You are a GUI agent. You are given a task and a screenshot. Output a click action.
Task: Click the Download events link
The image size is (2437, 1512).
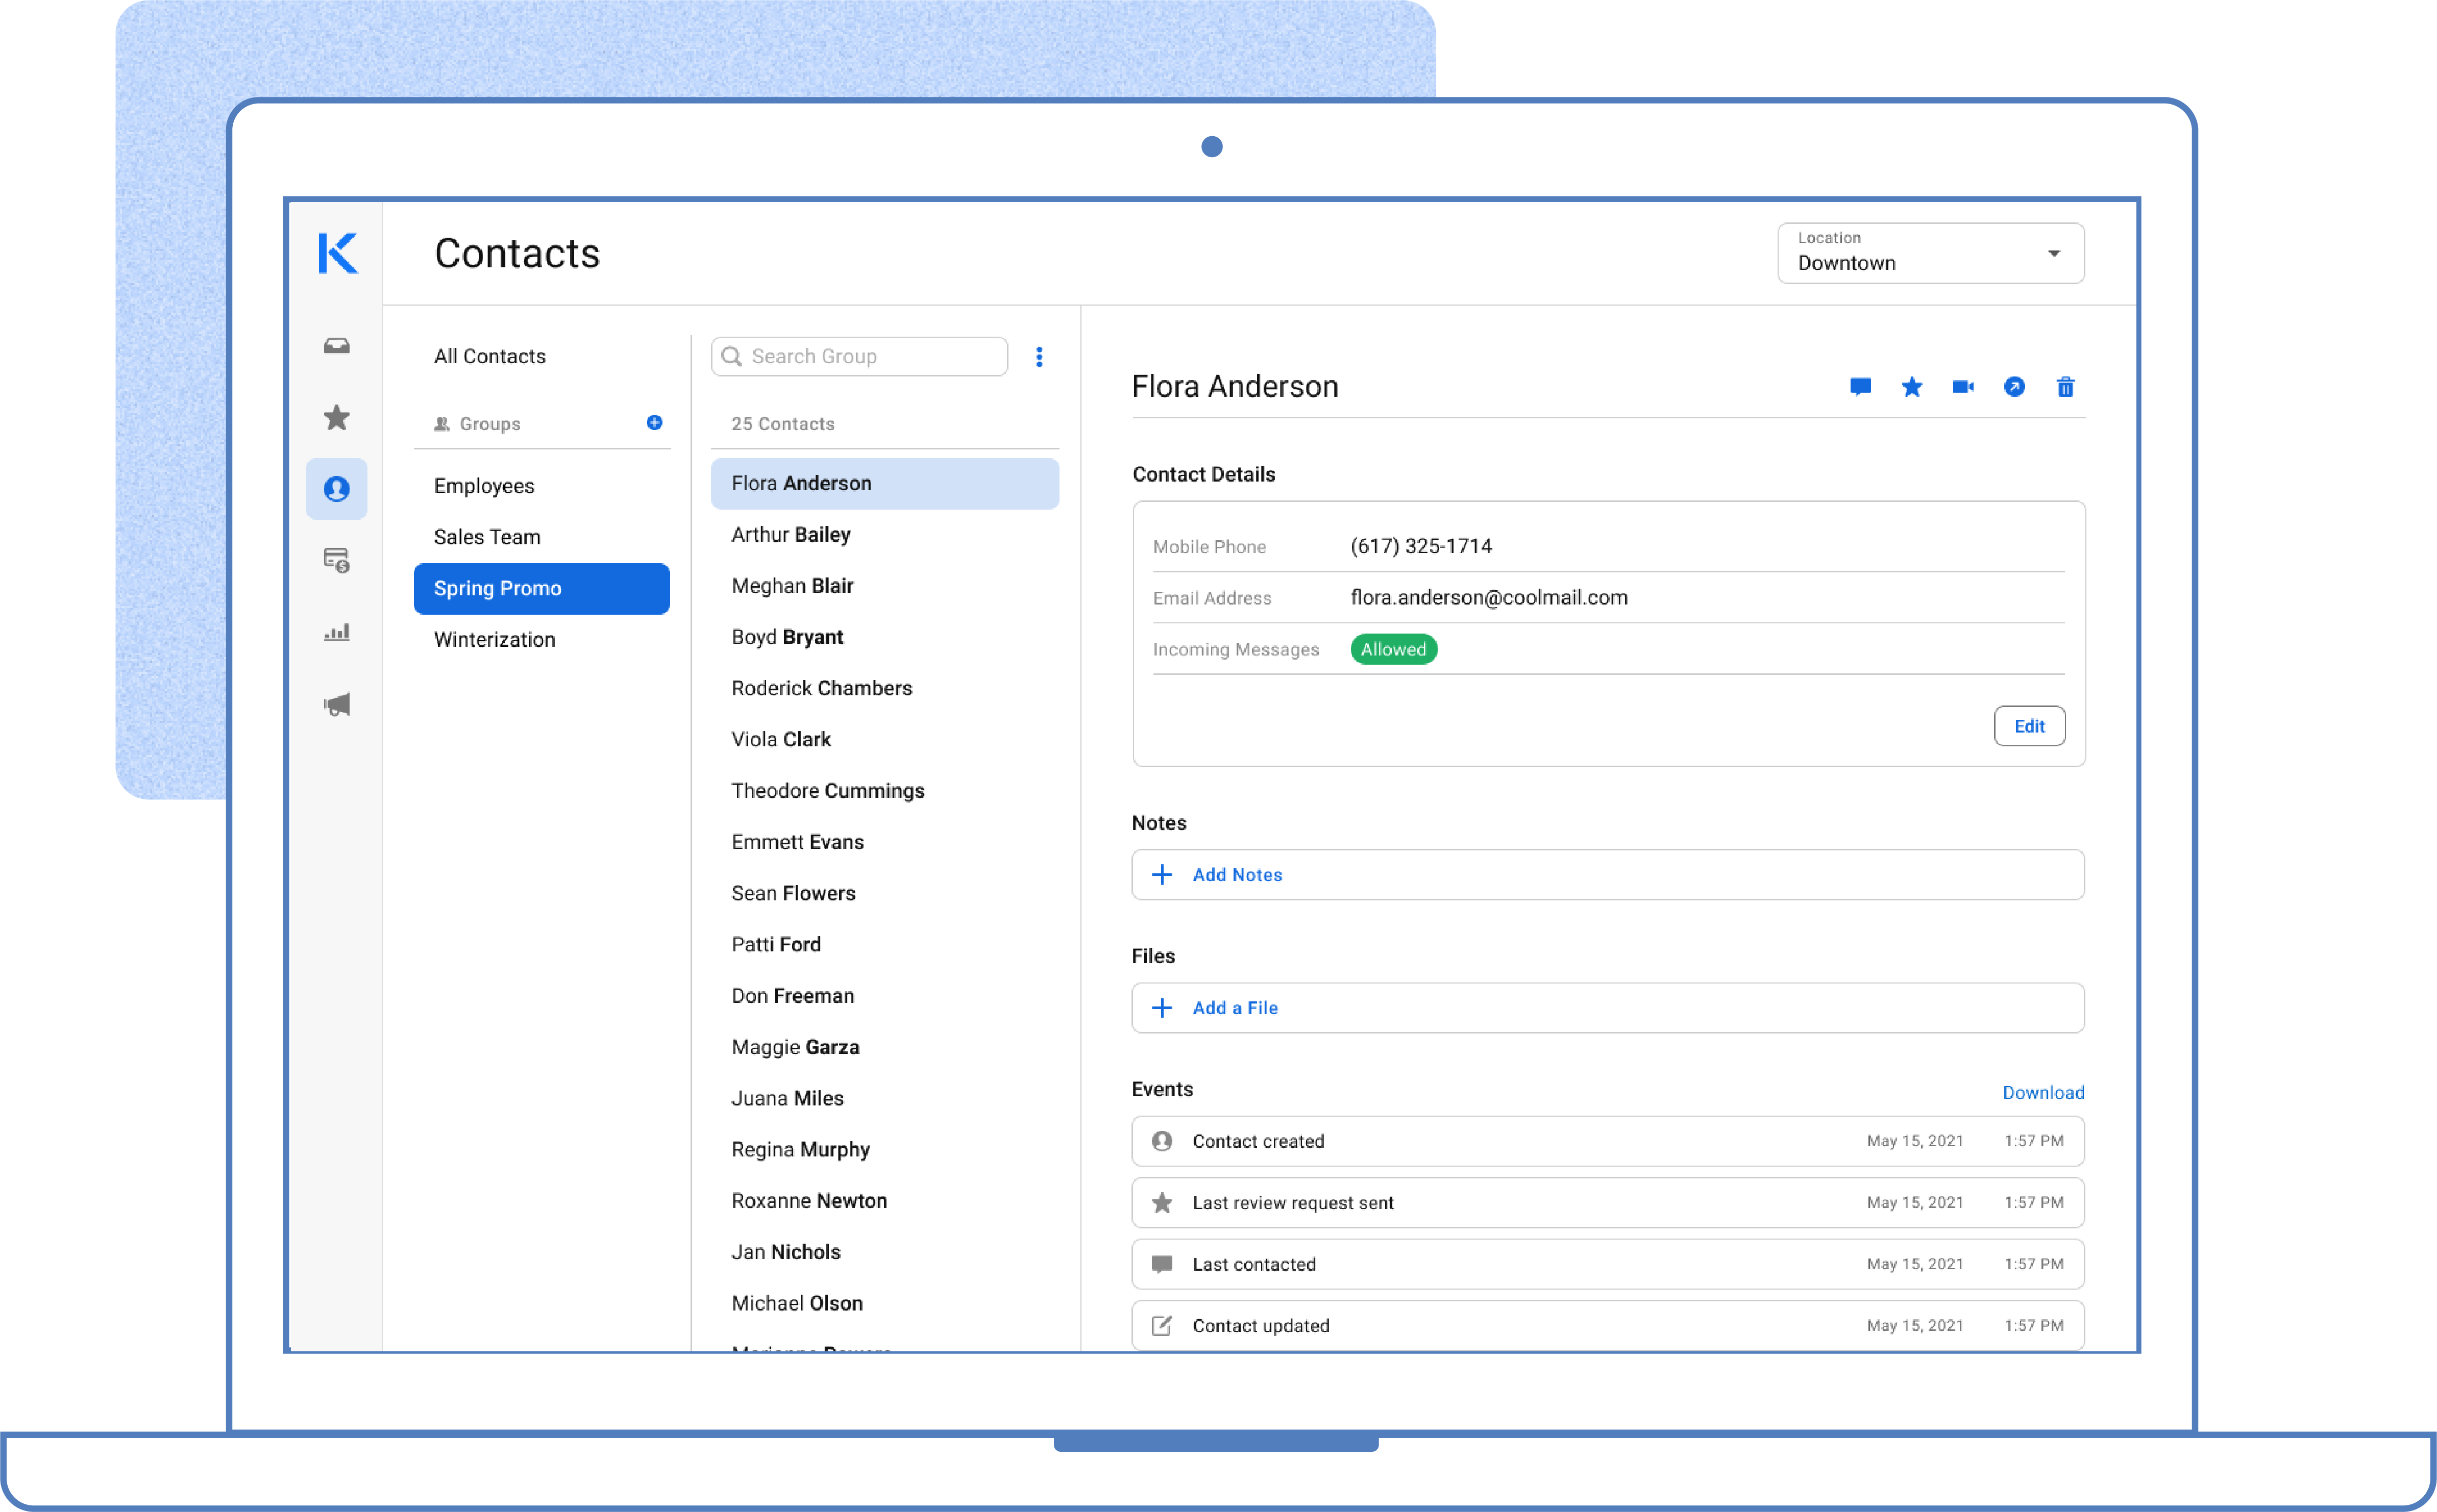[x=2043, y=1093]
